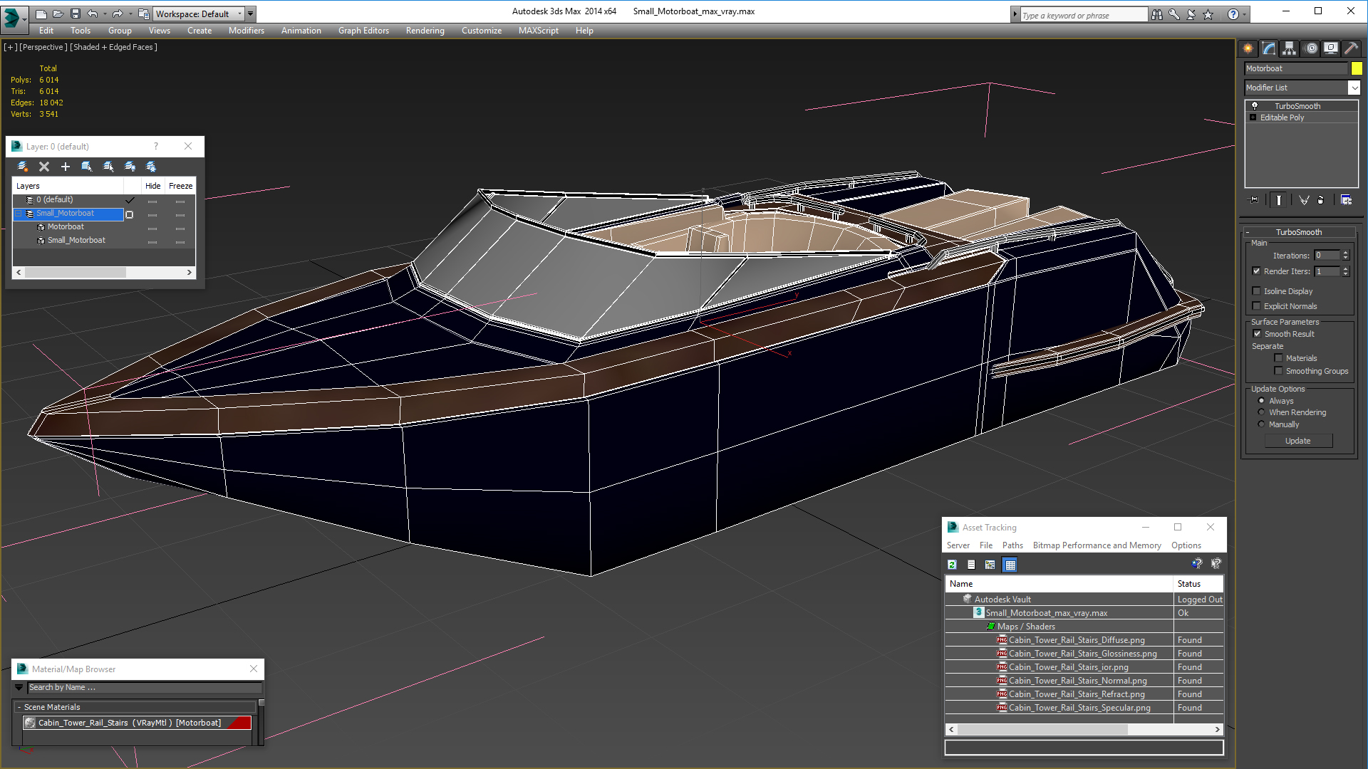
Task: Click Refresh icon in Asset Tracking toolbar
Action: (x=952, y=565)
